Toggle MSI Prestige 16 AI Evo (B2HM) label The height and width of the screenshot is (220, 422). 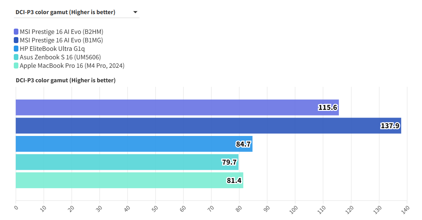61,32
